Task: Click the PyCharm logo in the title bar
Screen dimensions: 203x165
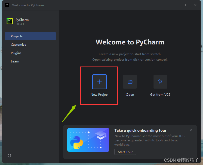Action: tap(7, 5)
